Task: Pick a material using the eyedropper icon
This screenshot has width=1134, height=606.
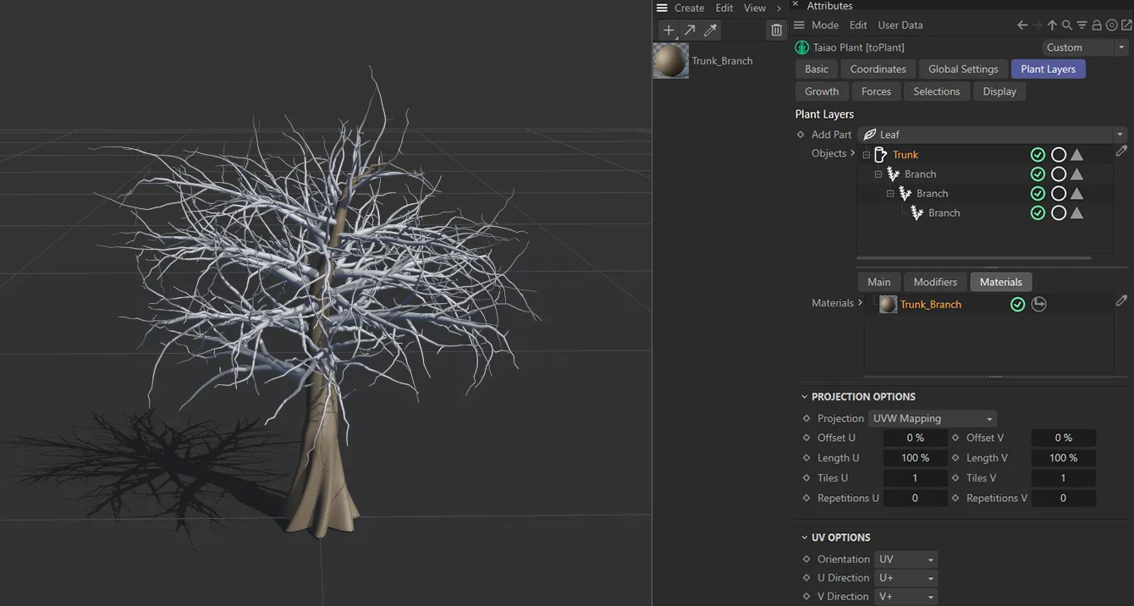Action: 709,30
